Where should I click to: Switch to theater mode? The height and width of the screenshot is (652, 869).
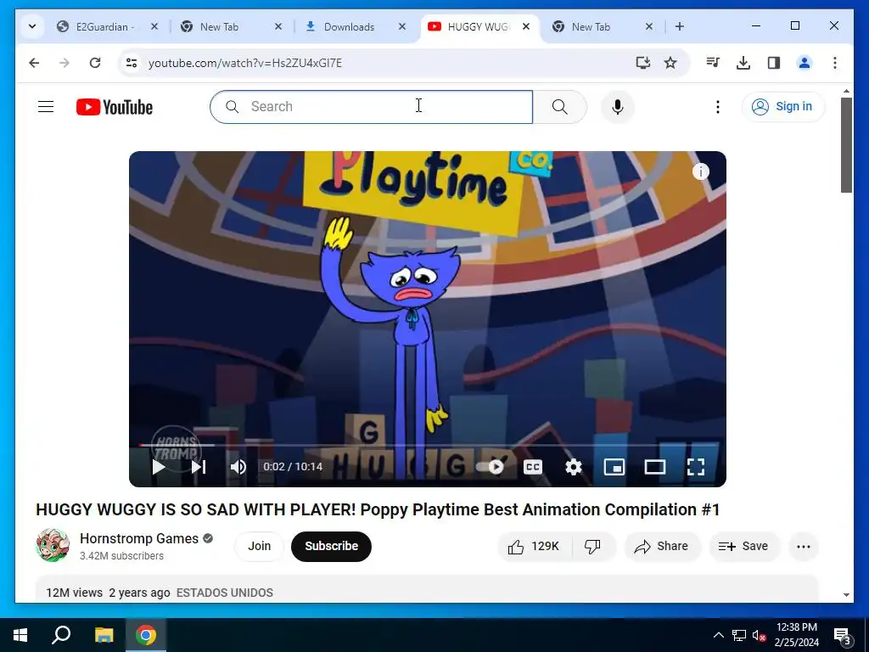[655, 467]
